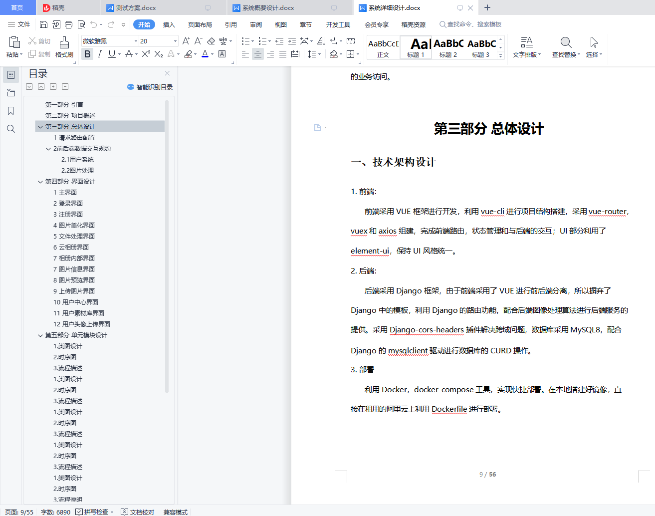The width and height of the screenshot is (655, 516).
Task: Open Print Preview icon
Action: point(81,24)
